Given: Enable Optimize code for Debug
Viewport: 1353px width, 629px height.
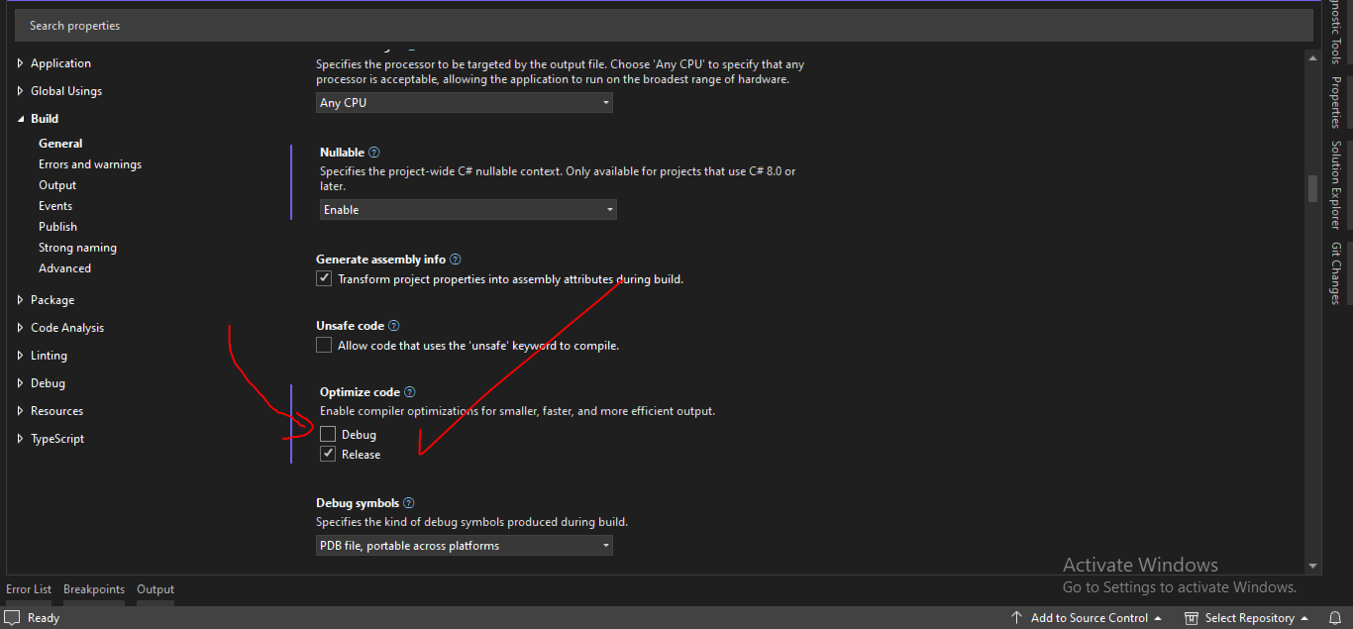Looking at the screenshot, I should click(328, 434).
